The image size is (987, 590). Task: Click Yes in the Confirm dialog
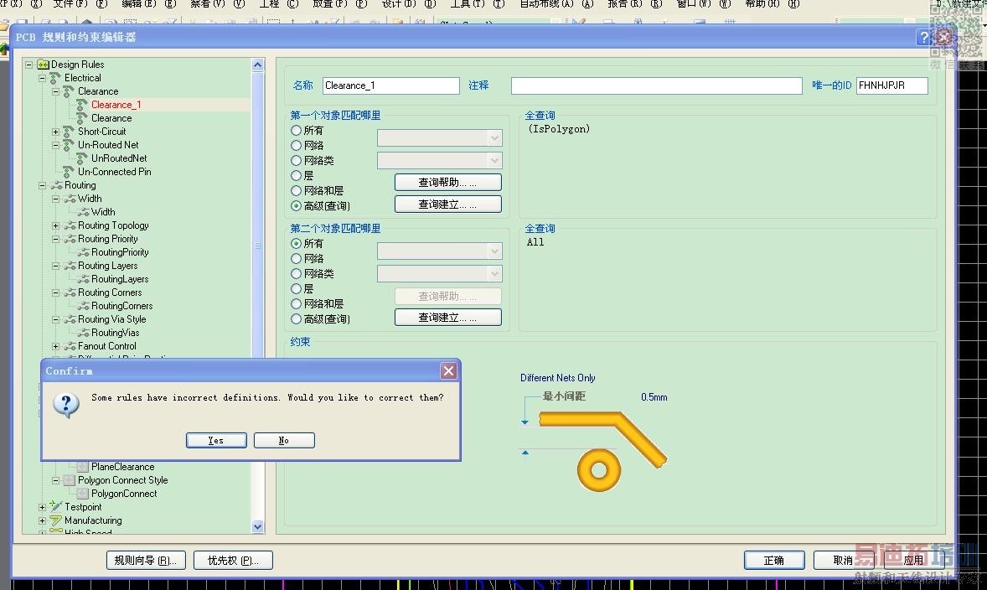pos(216,440)
